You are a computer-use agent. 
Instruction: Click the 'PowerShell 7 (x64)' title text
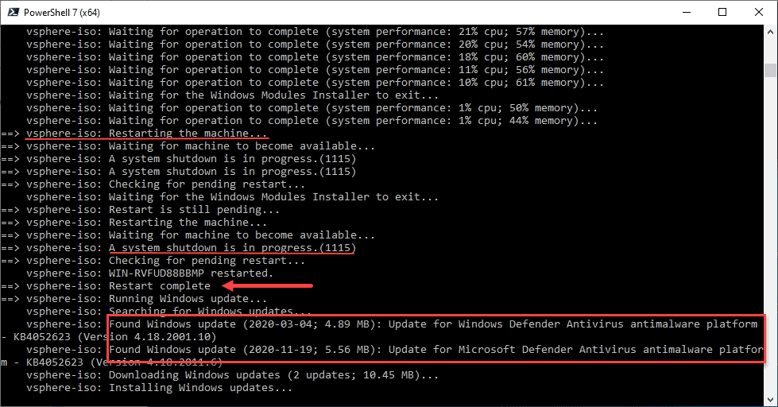[x=62, y=13]
